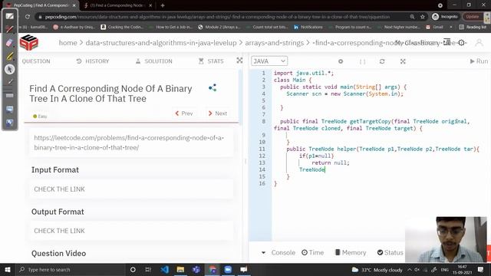Viewport: 491px width, 276px height.
Task: Switch to the QUESTION tab
Action: (36, 61)
